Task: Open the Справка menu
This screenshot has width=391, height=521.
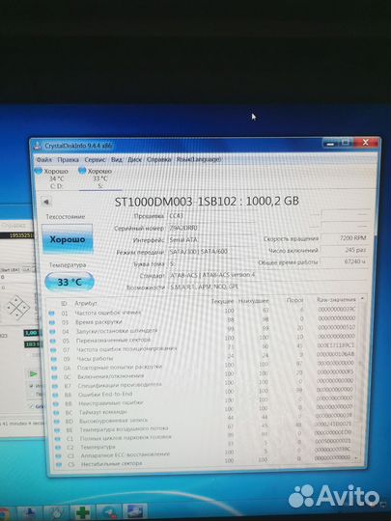Action: click(x=158, y=160)
